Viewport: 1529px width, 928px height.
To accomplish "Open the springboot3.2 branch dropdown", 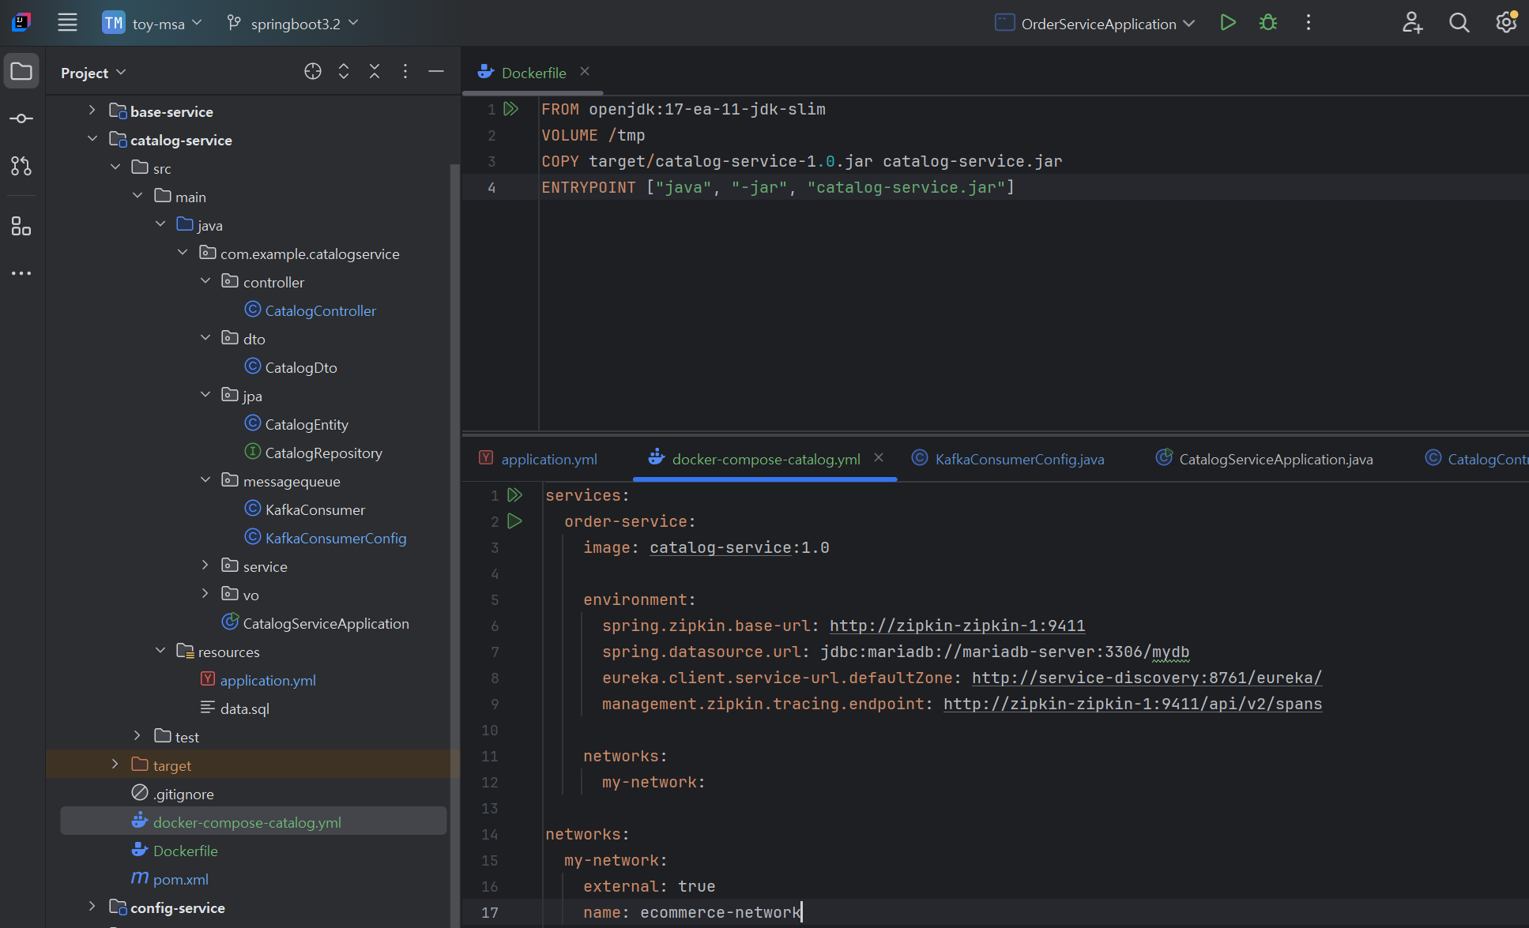I will 292,24.
